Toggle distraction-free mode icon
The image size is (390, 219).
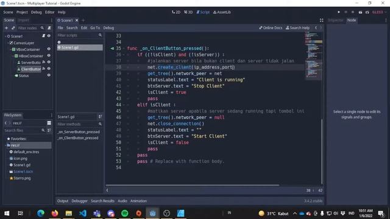pyautogui.click(x=321, y=20)
